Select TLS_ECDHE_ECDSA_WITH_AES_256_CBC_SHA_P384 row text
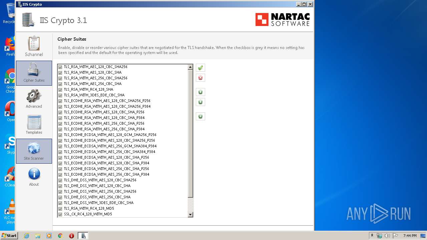The height and width of the screenshot is (240, 427). coord(106,174)
